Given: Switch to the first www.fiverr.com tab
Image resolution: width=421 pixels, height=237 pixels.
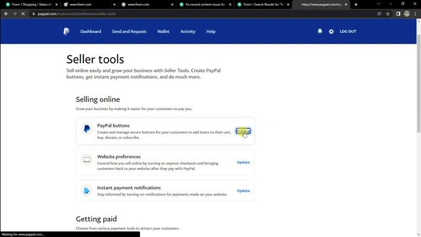Looking at the screenshot, I should (89, 5).
